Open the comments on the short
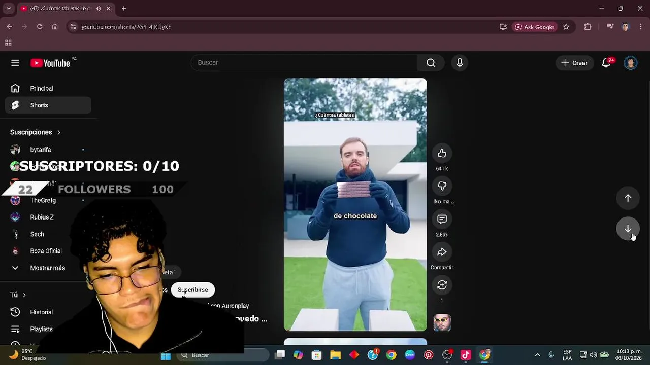 point(442,219)
